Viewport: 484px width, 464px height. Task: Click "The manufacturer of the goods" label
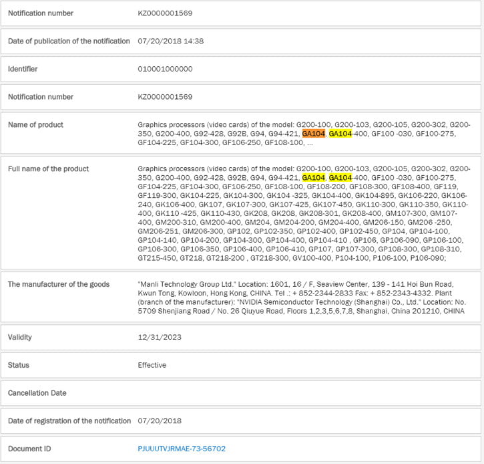(59, 284)
